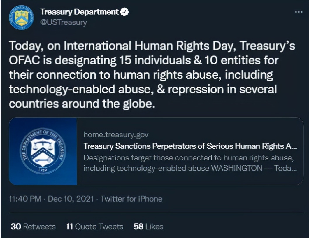This screenshot has width=309, height=238.
Task: Click the verified badge beside Treasury Department
Action: [124, 12]
